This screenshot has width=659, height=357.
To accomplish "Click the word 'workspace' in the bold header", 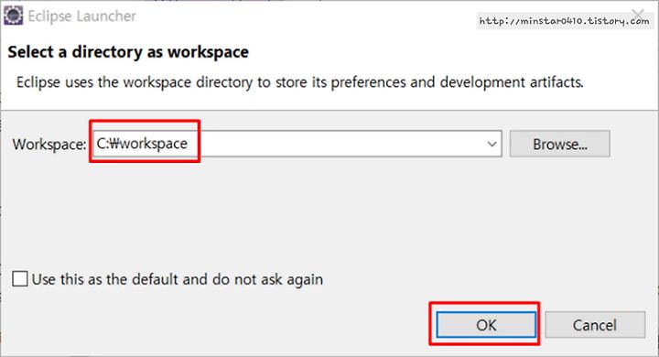I will click(208, 52).
